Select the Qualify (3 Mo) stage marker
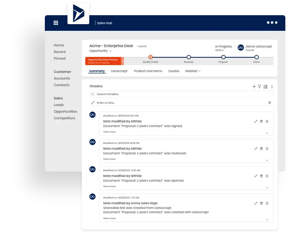 click(150, 57)
